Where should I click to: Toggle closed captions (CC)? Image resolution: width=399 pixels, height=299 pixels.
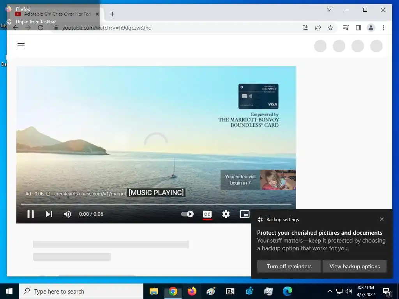(x=207, y=214)
